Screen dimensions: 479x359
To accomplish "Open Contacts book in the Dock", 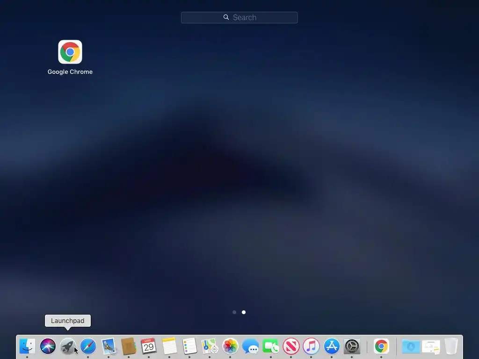I will click(x=129, y=346).
